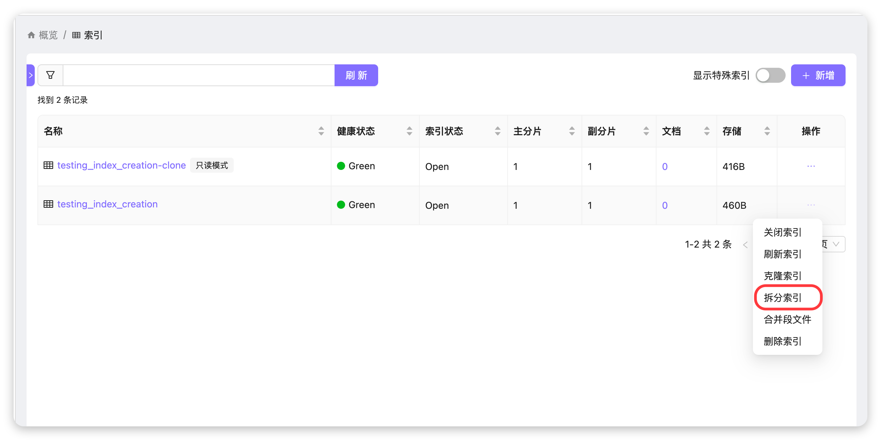Open actions menu for testing_index_creation-clone

pos(810,167)
